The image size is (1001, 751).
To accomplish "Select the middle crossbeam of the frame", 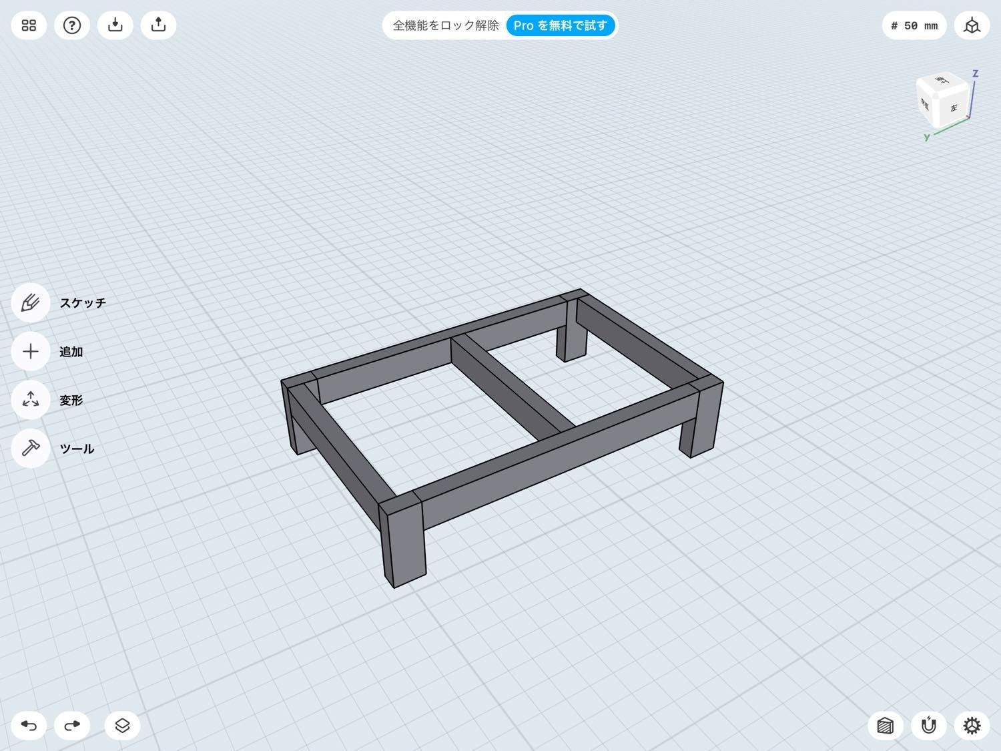I will point(511,387).
